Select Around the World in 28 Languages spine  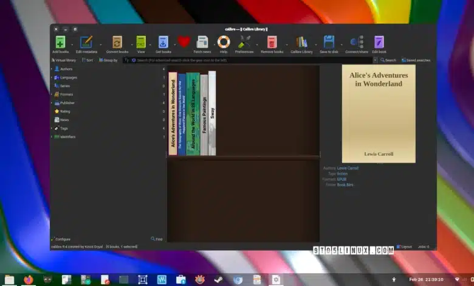click(x=193, y=114)
